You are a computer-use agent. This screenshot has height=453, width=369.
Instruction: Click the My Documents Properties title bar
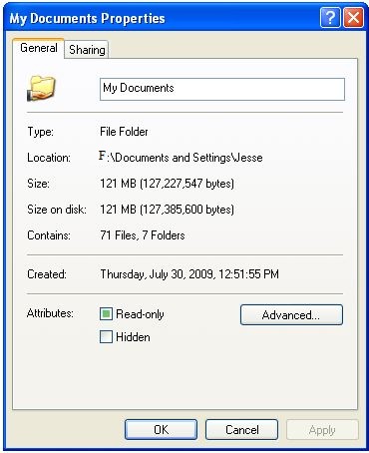click(162, 18)
